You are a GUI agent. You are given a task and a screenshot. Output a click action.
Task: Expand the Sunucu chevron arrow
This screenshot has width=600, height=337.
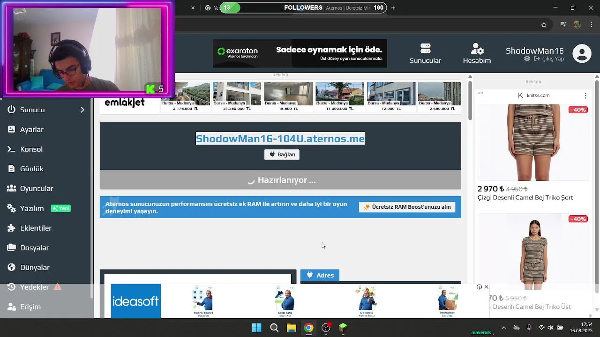point(82,110)
